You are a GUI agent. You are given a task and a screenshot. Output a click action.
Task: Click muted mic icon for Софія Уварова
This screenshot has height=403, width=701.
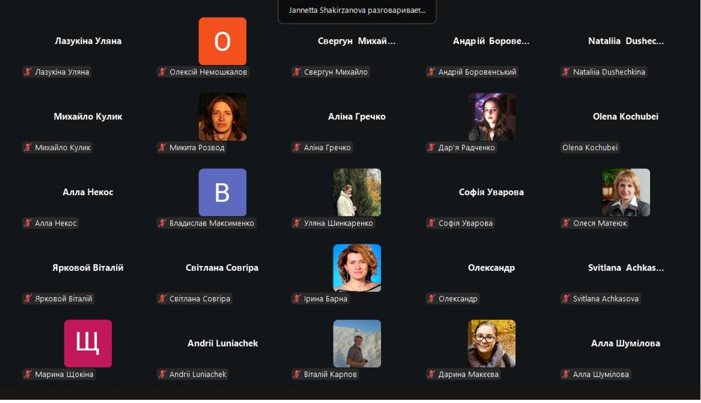coord(432,223)
